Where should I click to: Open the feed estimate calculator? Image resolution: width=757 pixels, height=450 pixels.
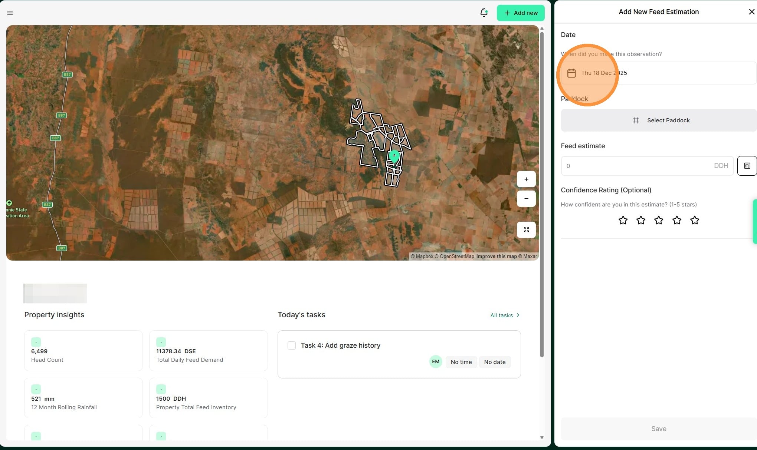coord(747,166)
